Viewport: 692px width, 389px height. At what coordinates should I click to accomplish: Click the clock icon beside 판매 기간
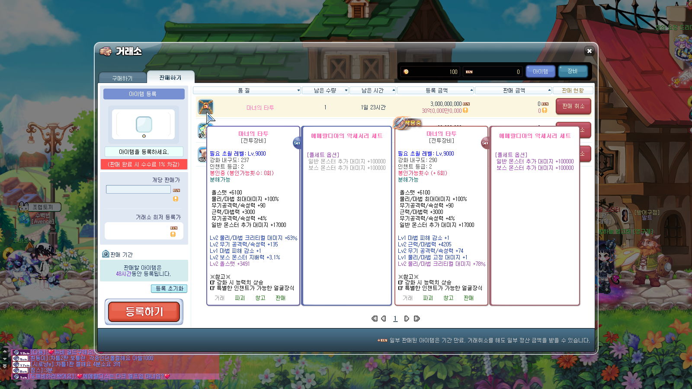pos(106,254)
